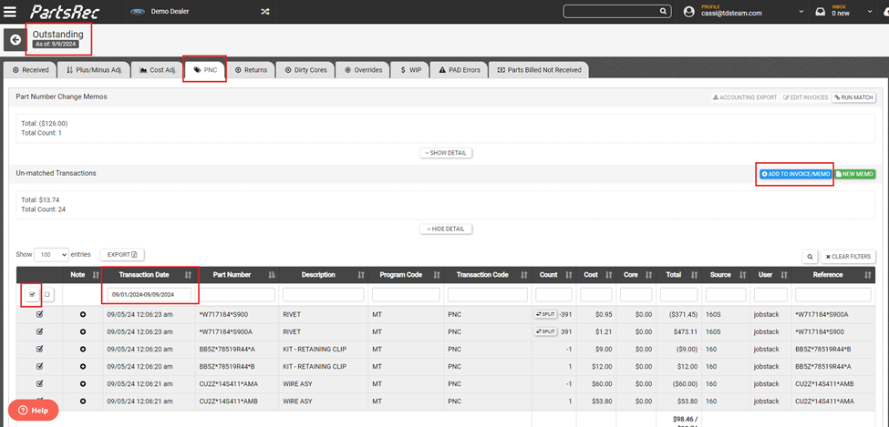Open the WIP tab

pos(411,70)
